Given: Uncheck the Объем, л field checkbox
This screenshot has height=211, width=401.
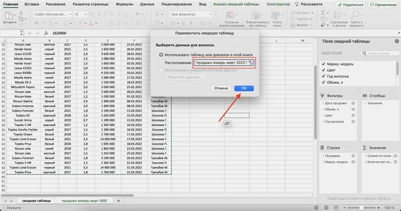Looking at the screenshot, I should [x=323, y=82].
